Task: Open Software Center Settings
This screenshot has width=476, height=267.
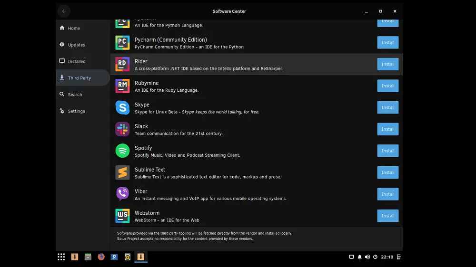Action: click(82, 111)
